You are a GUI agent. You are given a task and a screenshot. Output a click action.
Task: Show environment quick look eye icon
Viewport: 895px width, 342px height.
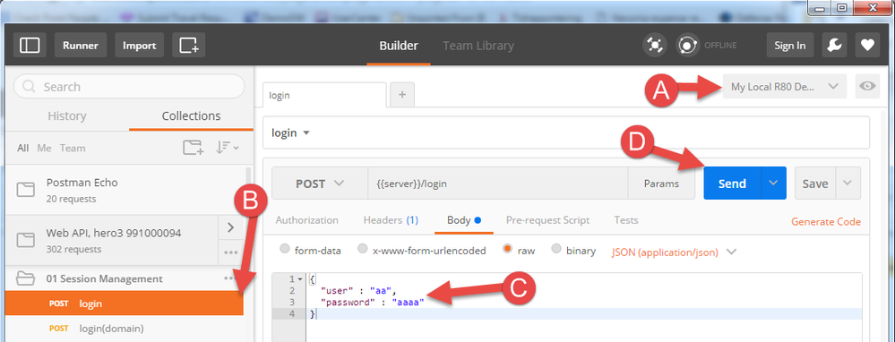[x=867, y=87]
